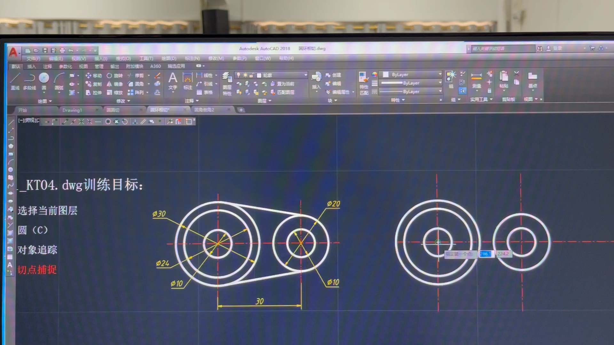Toggle the layer lock padlock icon
The height and width of the screenshot is (345, 614).
point(252,75)
